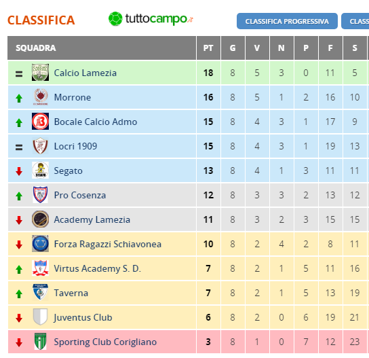Viewport: 369px width, 358px height.
Task: Click the Locri 1909 crest icon
Action: 40,146
